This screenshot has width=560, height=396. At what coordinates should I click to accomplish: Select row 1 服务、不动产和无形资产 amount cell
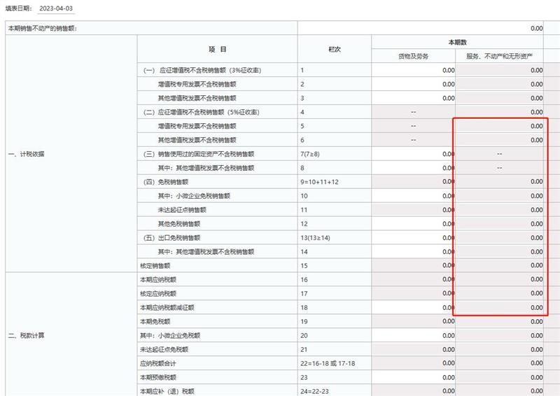pyautogui.click(x=500, y=70)
